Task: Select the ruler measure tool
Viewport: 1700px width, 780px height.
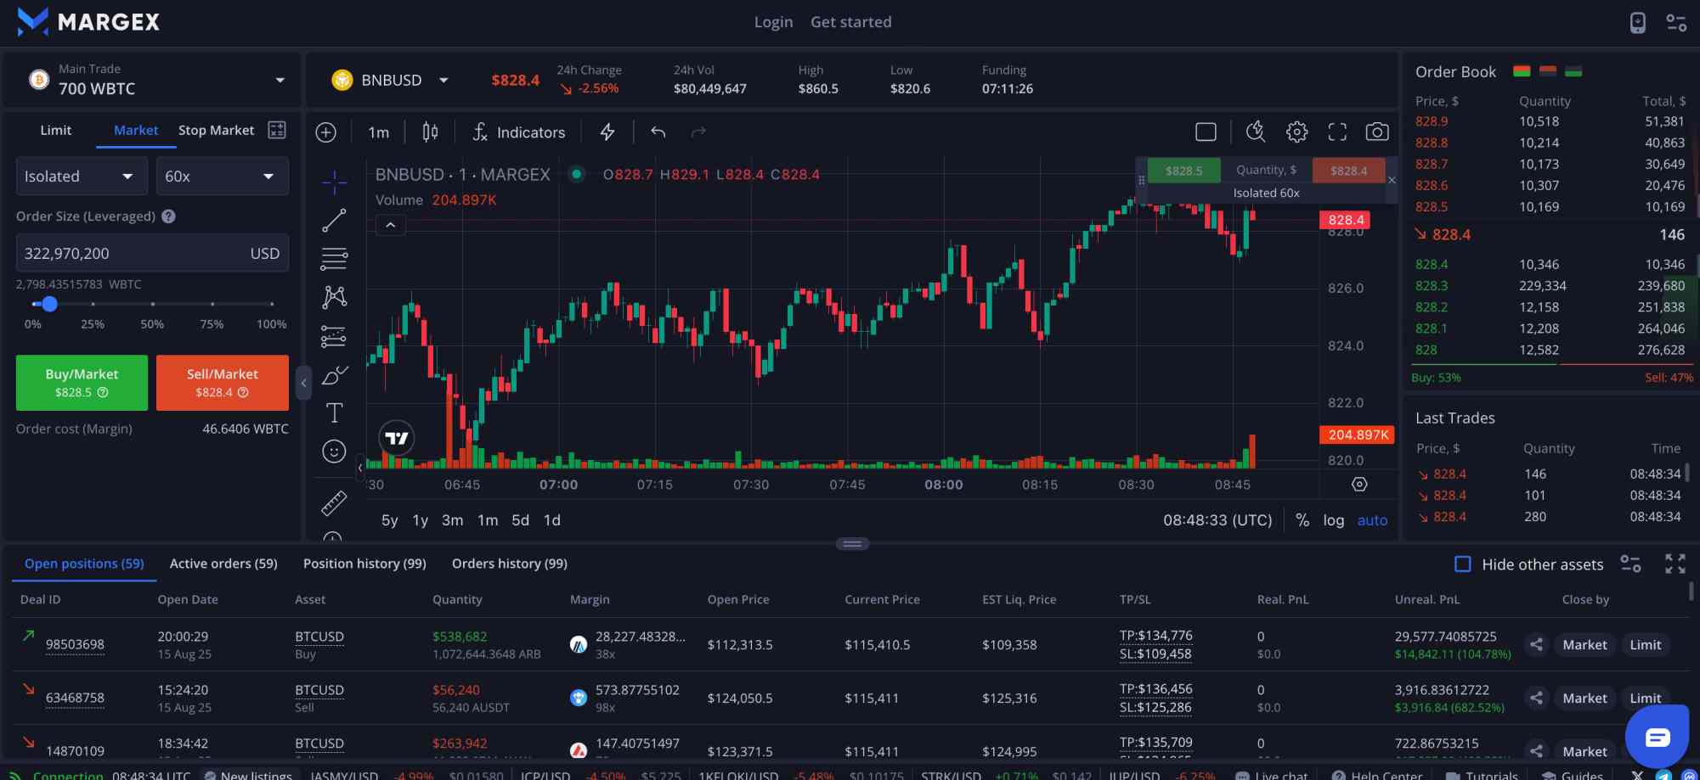Action: tap(333, 502)
